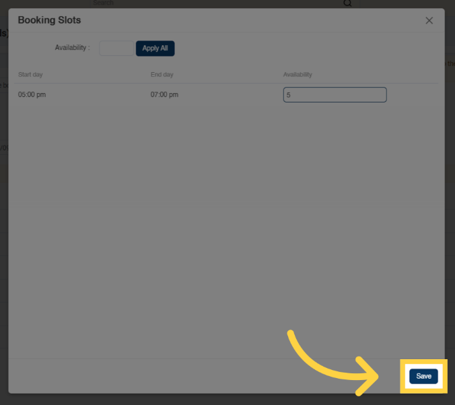Click the Start day column header

coord(30,74)
